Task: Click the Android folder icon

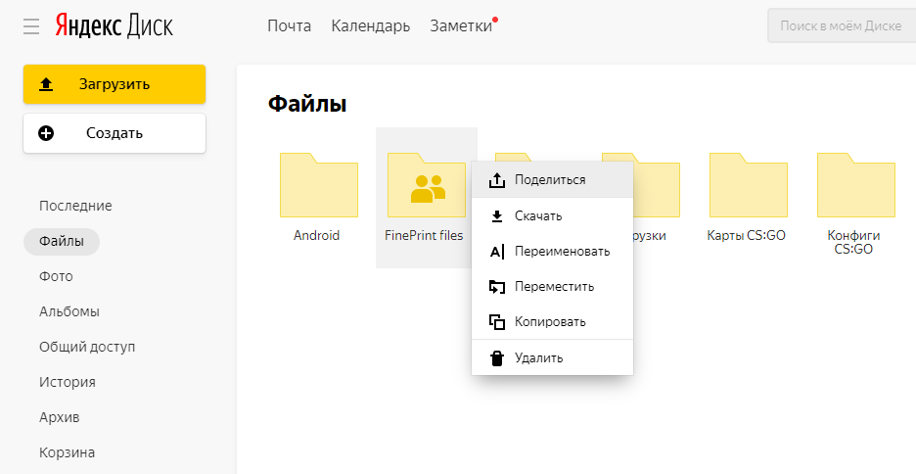Action: pyautogui.click(x=318, y=185)
